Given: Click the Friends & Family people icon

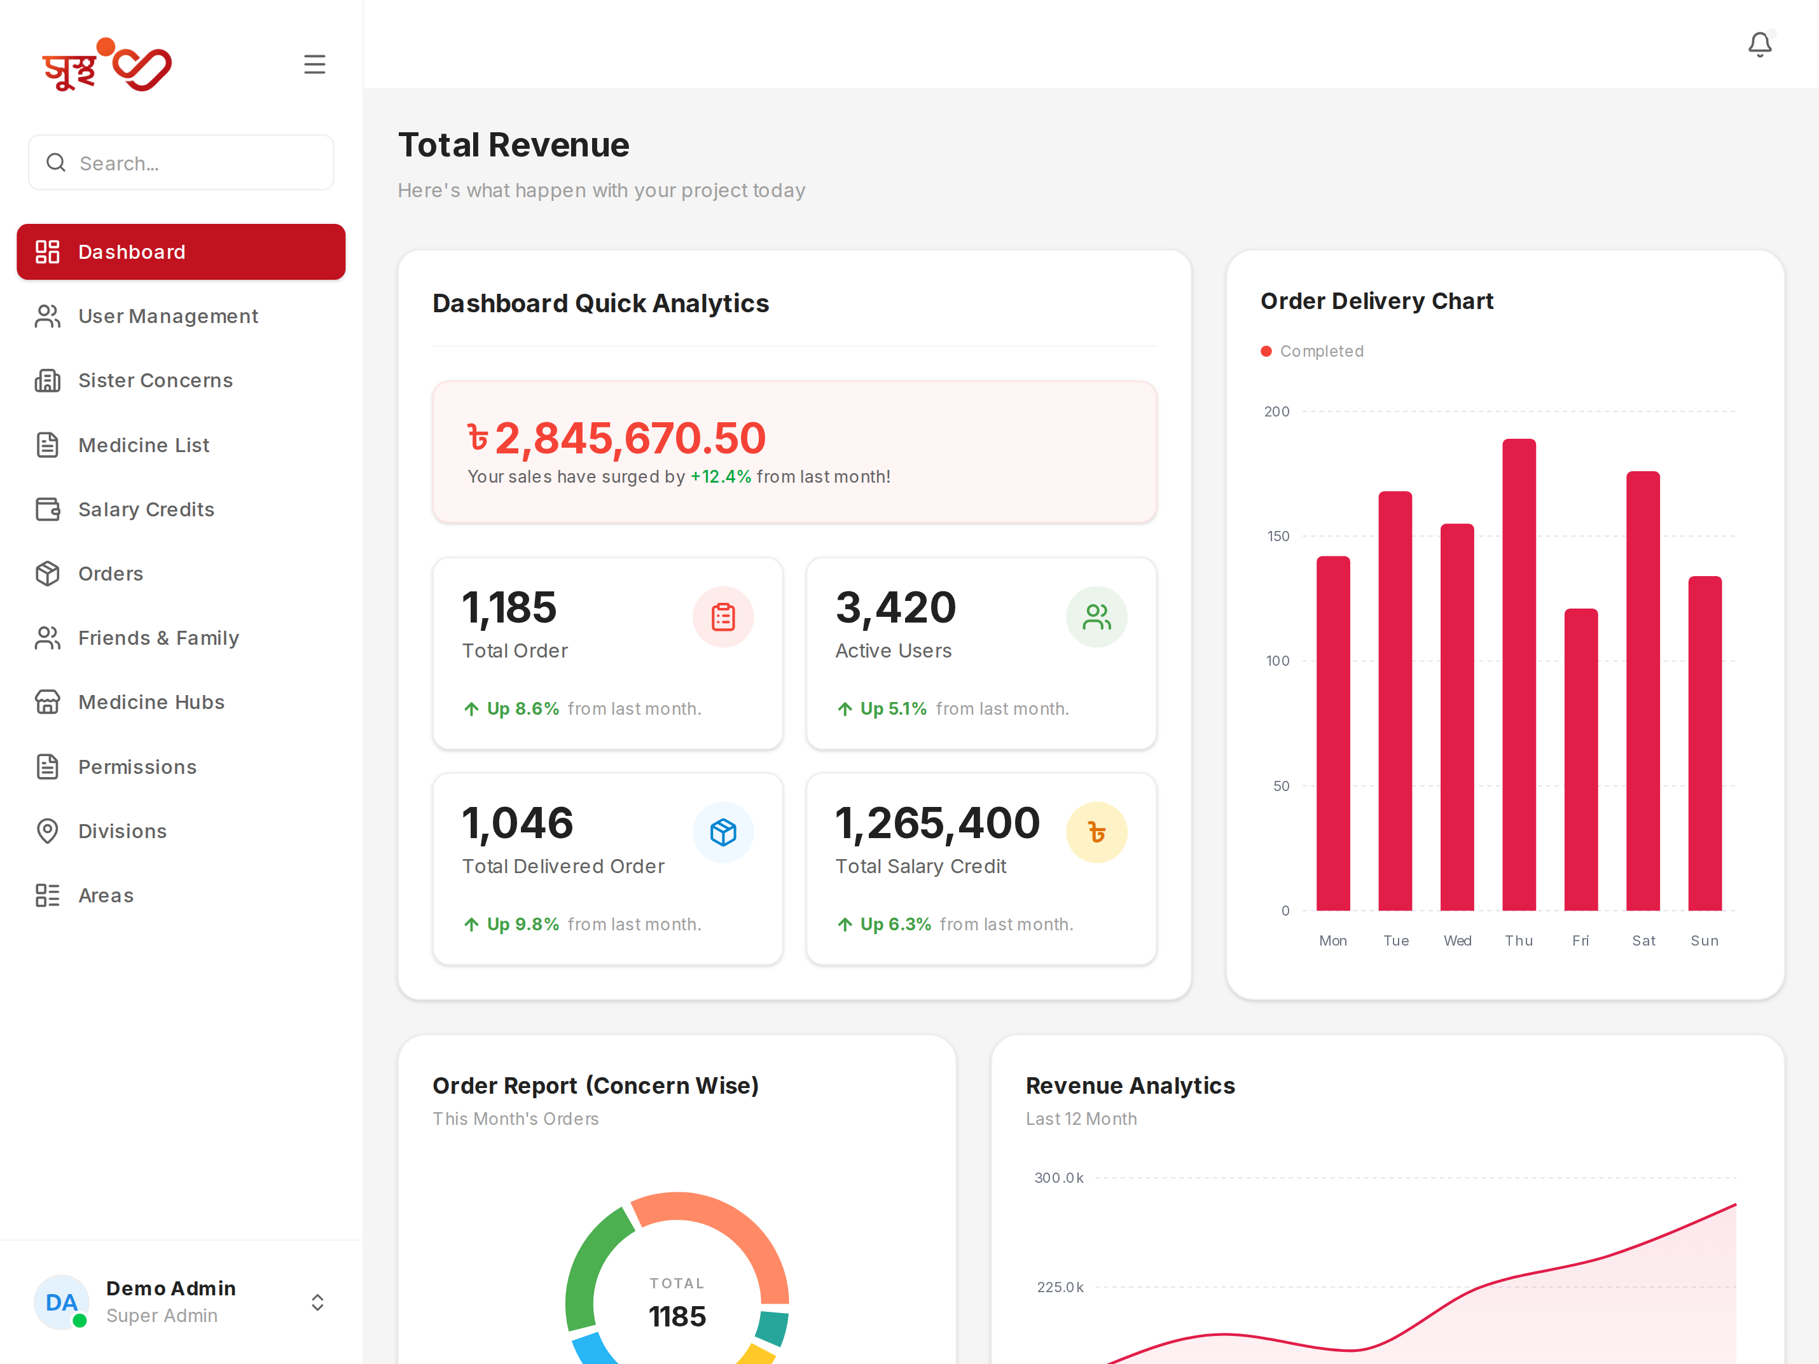Looking at the screenshot, I should coord(48,638).
